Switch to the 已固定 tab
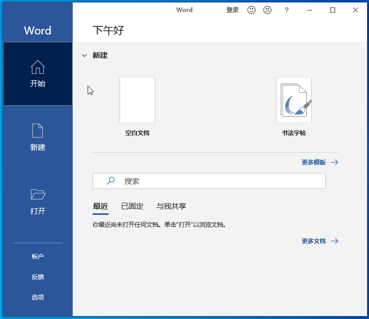Viewport: 369px width, 319px height. (132, 206)
